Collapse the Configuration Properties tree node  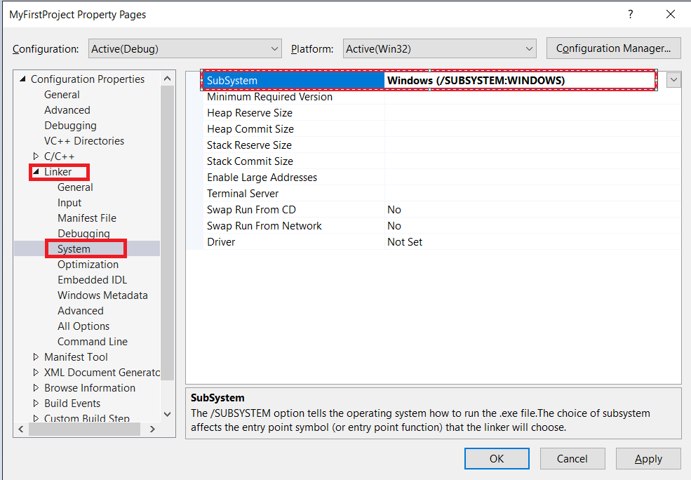22,79
